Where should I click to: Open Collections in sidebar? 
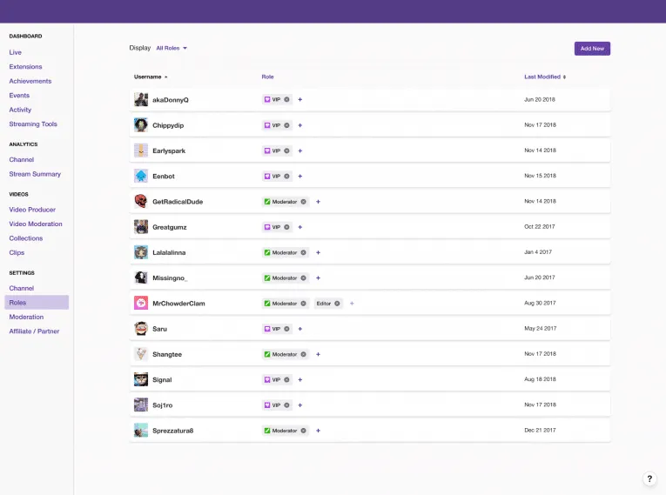click(x=26, y=238)
